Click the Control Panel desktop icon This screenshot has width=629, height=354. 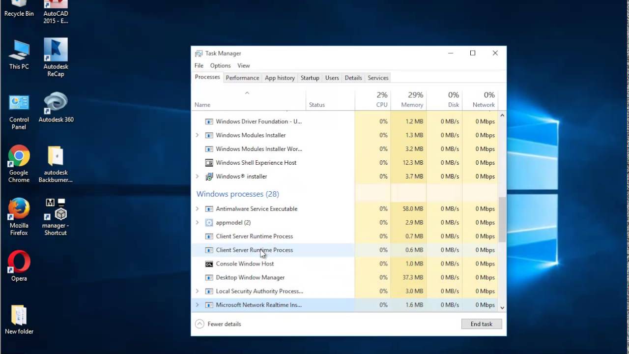(x=19, y=111)
